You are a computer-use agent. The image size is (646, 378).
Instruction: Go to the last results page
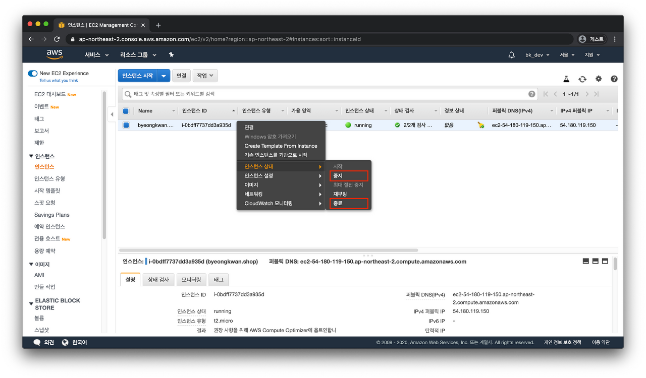point(597,94)
